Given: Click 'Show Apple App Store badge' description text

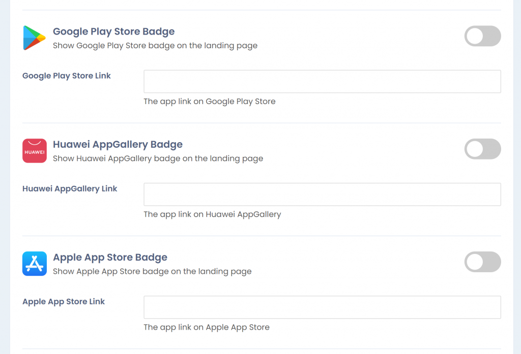Looking at the screenshot, I should (x=152, y=271).
